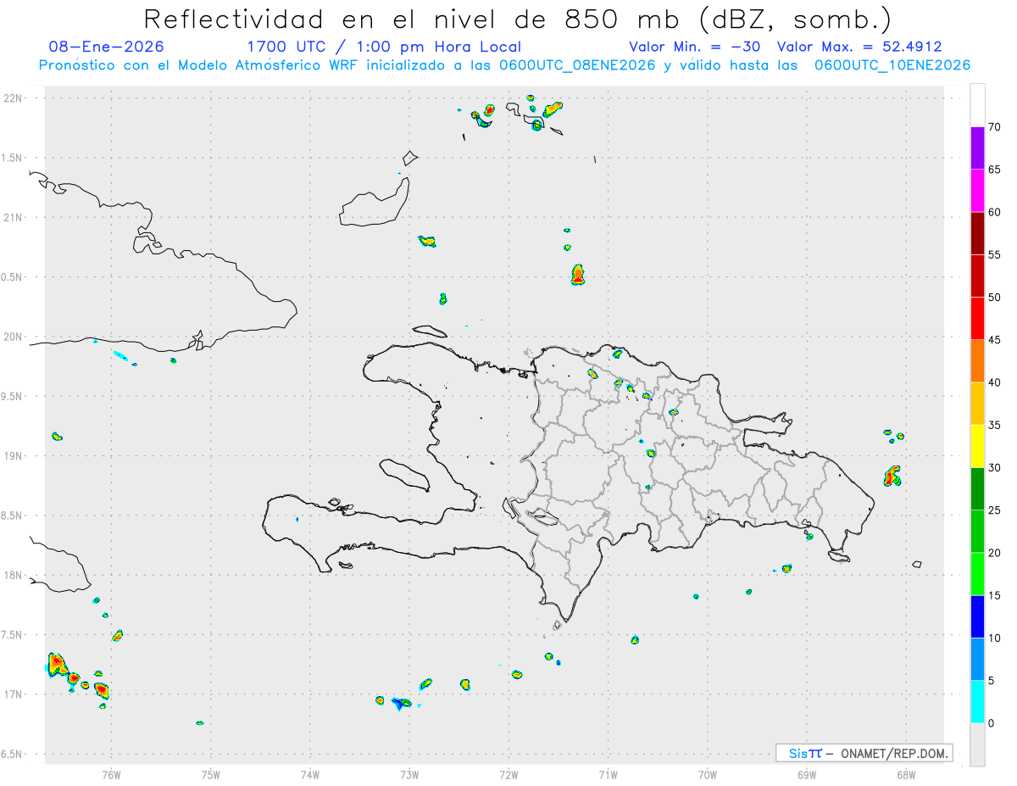This screenshot has width=1017, height=786.
Task: Click the yellow 30–35 dBZ color bar segment
Action: tap(977, 446)
